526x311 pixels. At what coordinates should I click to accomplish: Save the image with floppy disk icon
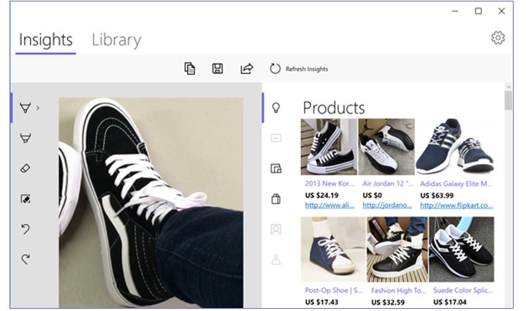[x=218, y=69]
